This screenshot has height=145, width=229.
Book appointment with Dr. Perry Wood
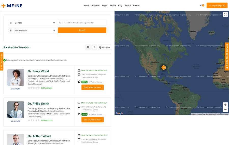tap(93, 87)
